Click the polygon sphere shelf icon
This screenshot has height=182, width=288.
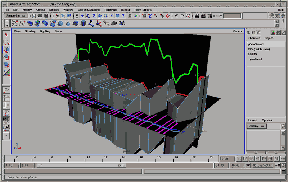point(60,23)
